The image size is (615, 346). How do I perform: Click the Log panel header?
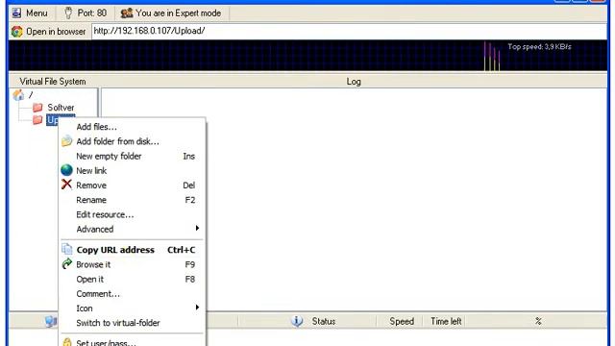pyautogui.click(x=354, y=82)
